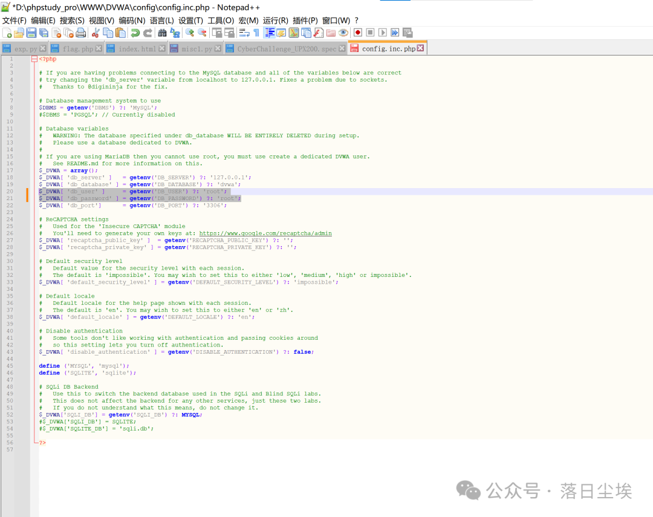Open the 编码(N) menu
The height and width of the screenshot is (517, 653).
132,21
